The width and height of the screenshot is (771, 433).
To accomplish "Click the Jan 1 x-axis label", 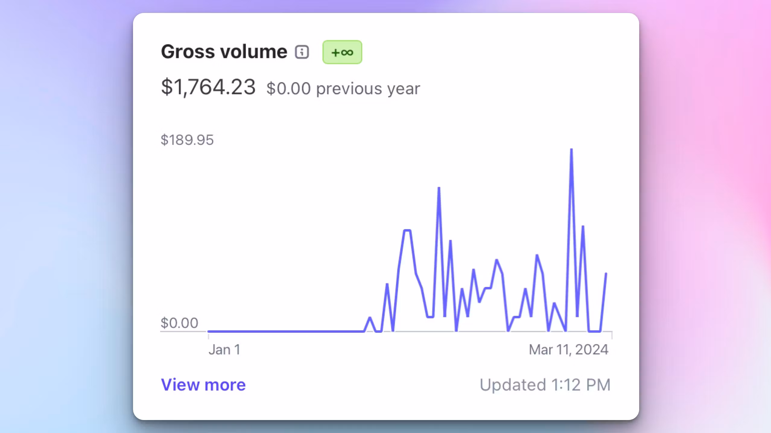I will pos(224,350).
